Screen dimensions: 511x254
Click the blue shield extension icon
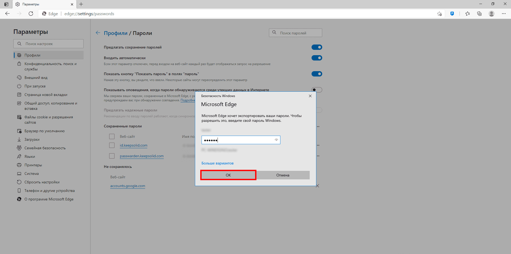tap(452, 14)
